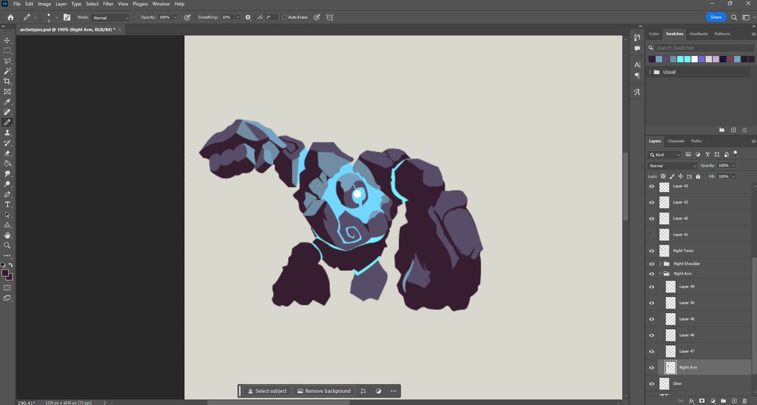
Task: Open the Filter menu
Action: 109,4
